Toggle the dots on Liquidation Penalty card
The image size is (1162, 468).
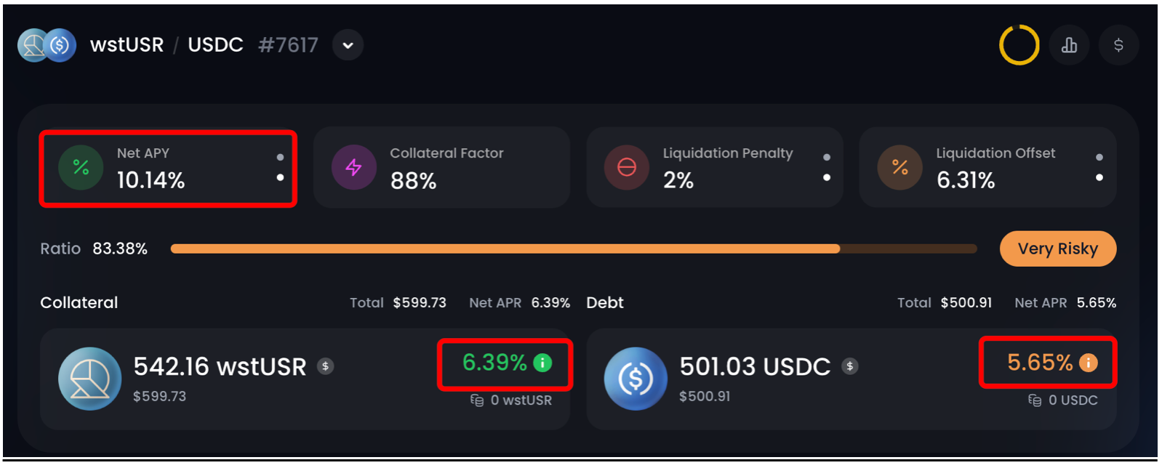pos(826,167)
